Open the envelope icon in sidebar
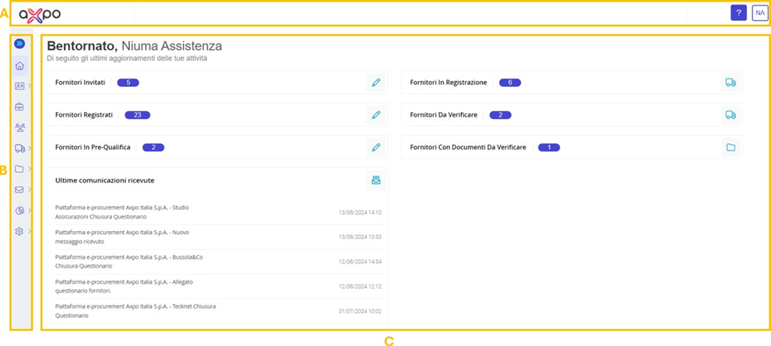The height and width of the screenshot is (346, 771). pyautogui.click(x=19, y=190)
